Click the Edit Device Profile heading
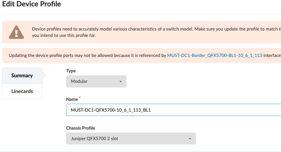 point(32,5)
